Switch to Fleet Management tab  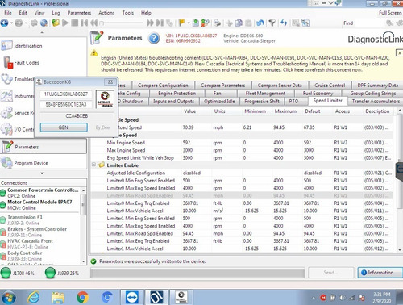pos(265,94)
